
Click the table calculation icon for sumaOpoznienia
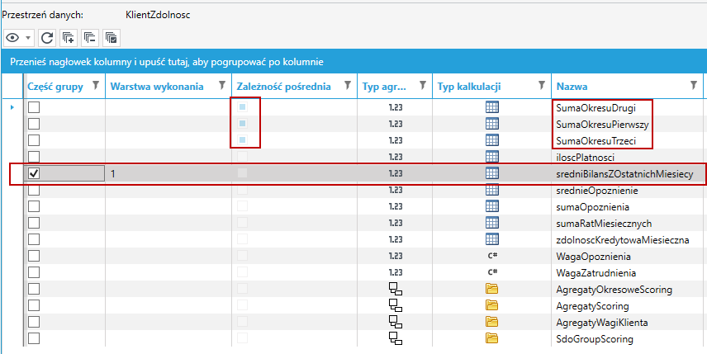pos(492,206)
